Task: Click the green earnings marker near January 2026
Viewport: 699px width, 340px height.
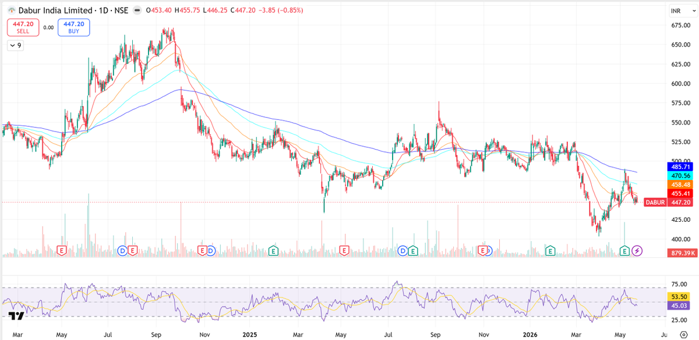Action: [x=550, y=251]
